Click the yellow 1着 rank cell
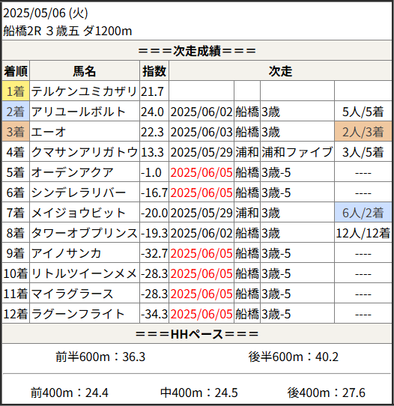The image size is (394, 406). click(16, 91)
